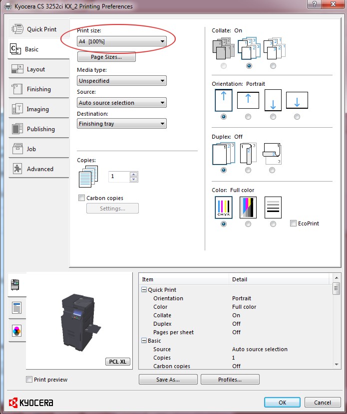Select the black and white color icon

pyautogui.click(x=273, y=207)
